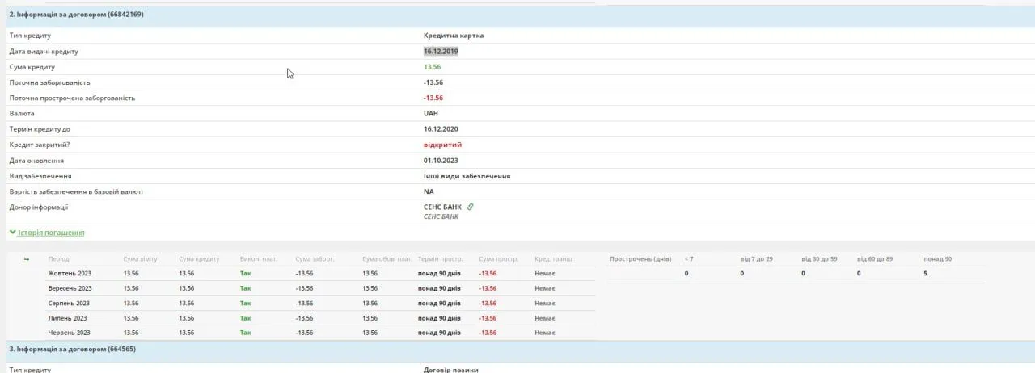Viewport: 1035px width, 373px height.
Task: Click section header for contract 664565
Action: point(72,349)
